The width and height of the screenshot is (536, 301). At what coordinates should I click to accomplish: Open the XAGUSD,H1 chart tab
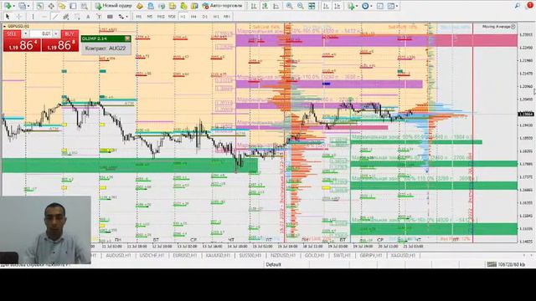click(x=403, y=255)
